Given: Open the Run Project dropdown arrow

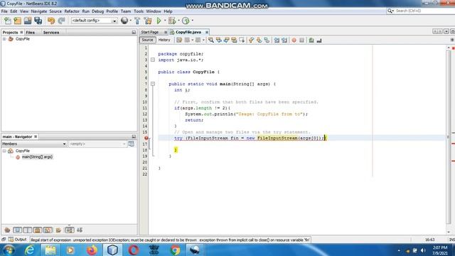Looking at the screenshot, I should click(x=165, y=21).
